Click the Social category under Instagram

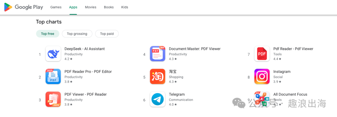click(278, 77)
